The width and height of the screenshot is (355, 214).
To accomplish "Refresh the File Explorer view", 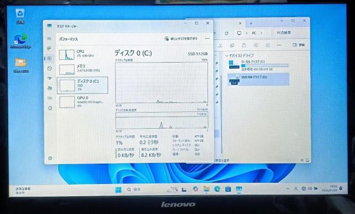I will pyautogui.click(x=226, y=33).
